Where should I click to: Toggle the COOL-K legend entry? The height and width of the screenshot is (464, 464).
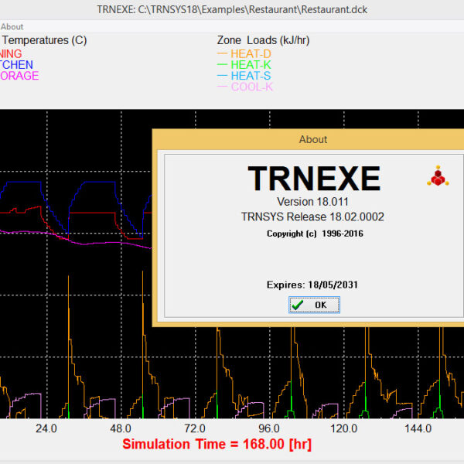(244, 87)
